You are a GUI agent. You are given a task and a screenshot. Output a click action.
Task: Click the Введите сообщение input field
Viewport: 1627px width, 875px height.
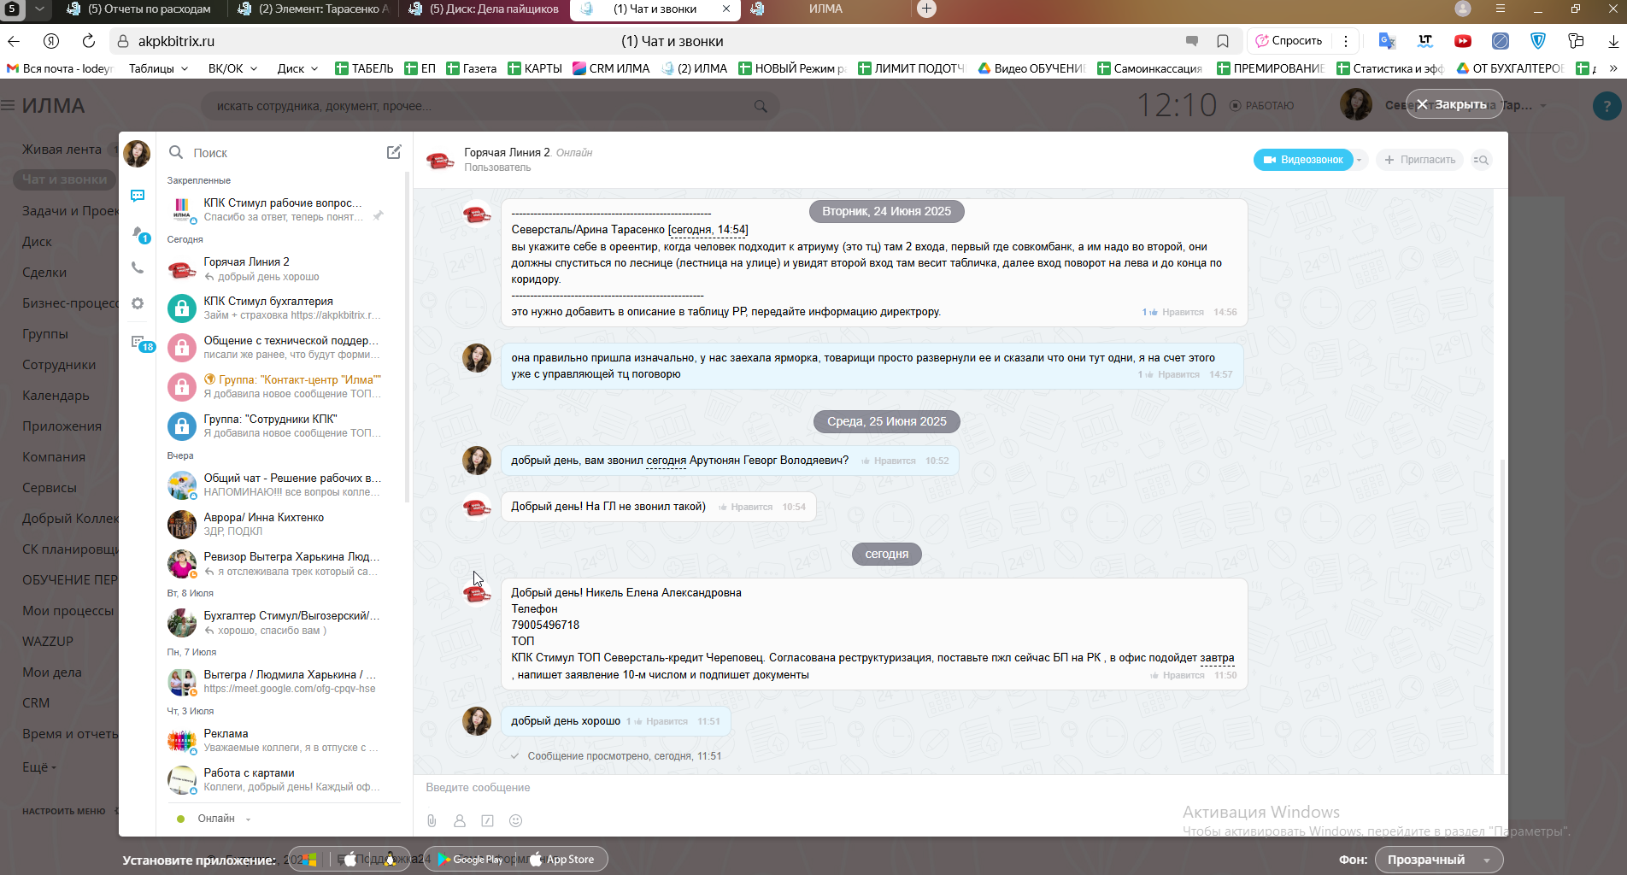pos(957,788)
